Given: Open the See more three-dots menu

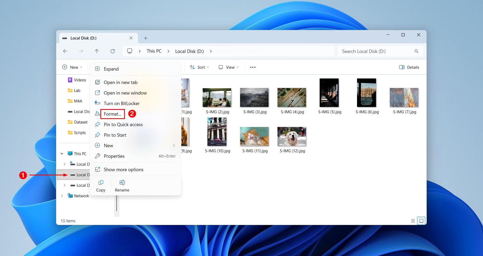Looking at the screenshot, I should pos(253,67).
